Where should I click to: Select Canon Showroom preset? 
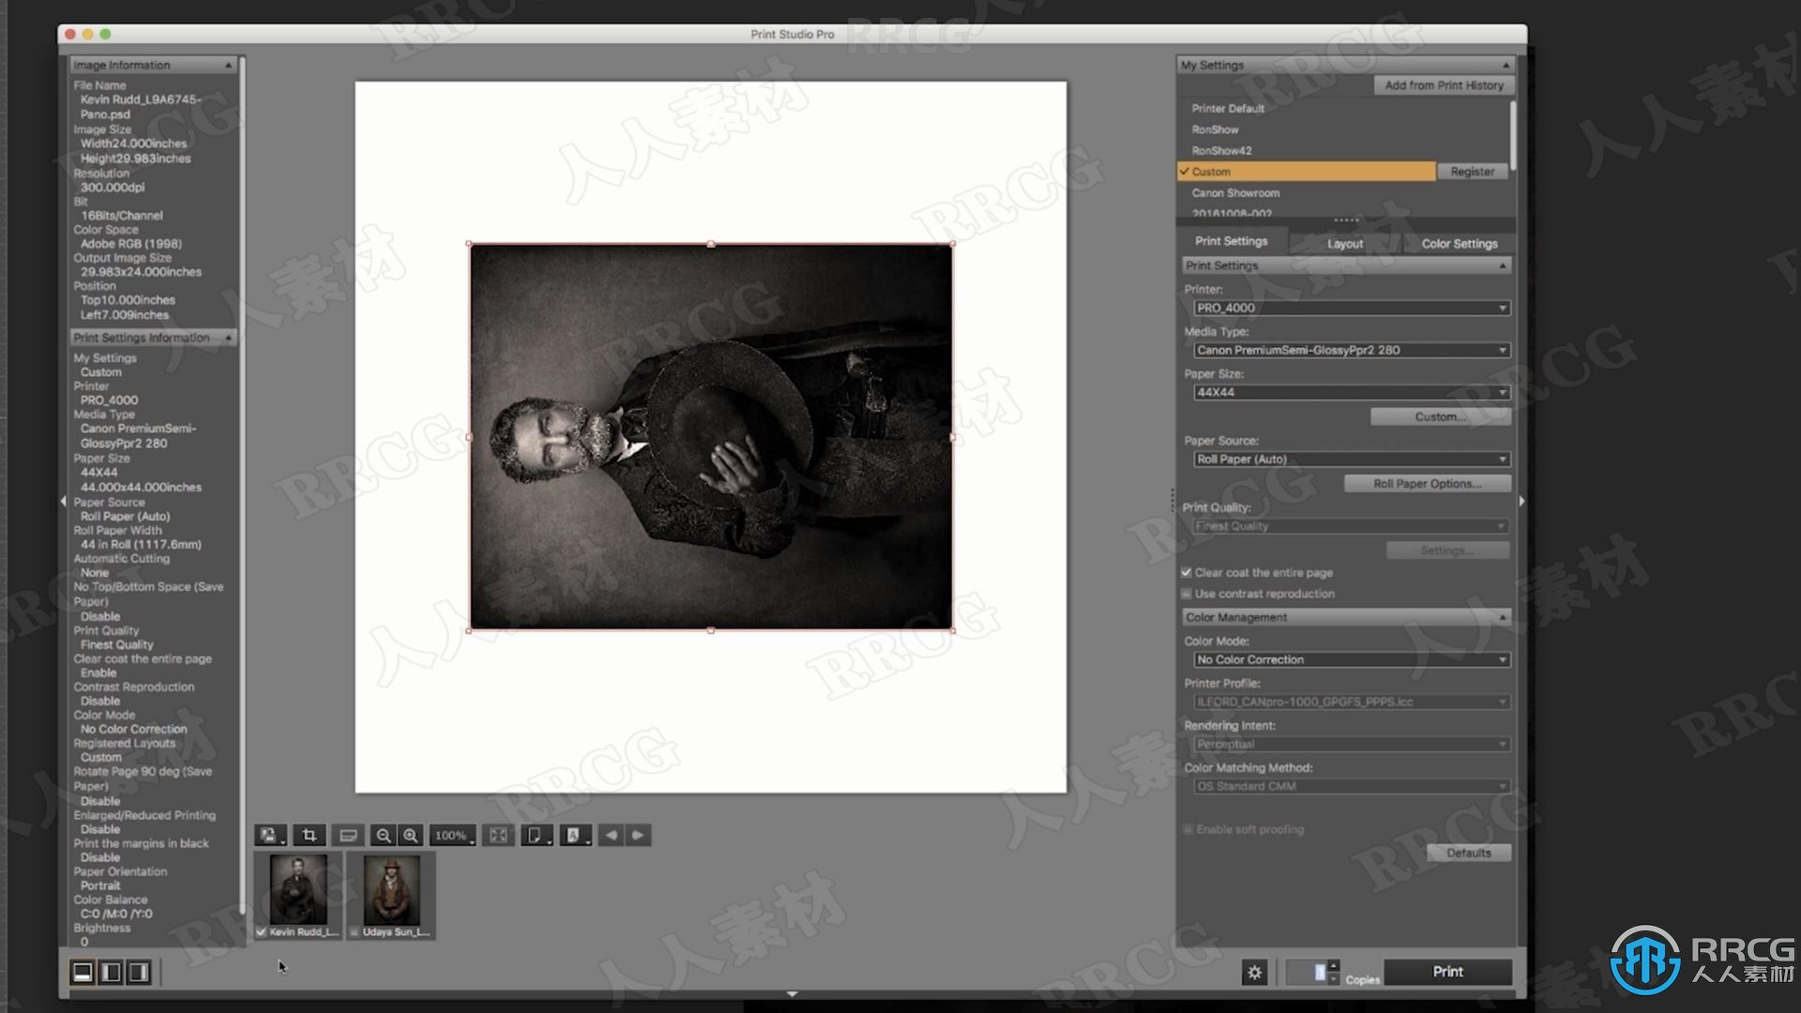[1235, 192]
